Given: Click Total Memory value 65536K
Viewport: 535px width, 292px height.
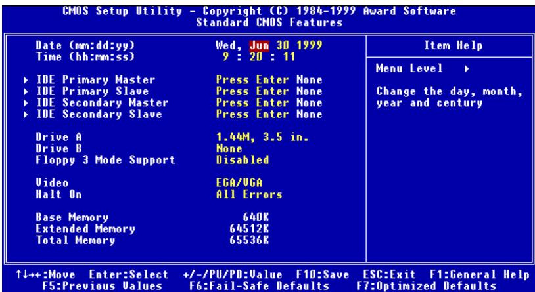Looking at the screenshot, I should pos(249,240).
